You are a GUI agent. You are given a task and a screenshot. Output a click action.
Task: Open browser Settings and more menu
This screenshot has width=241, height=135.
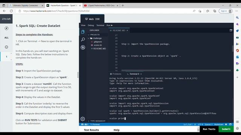click(x=236, y=11)
